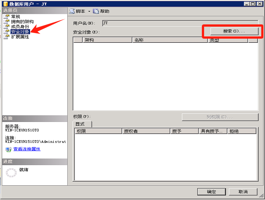Sort by the 架构 column header
This screenshot has width=265, height=200.
tap(108, 40)
